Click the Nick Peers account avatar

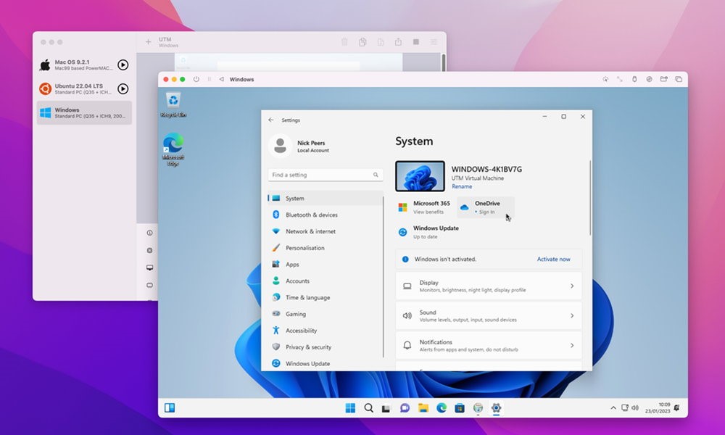coord(280,146)
